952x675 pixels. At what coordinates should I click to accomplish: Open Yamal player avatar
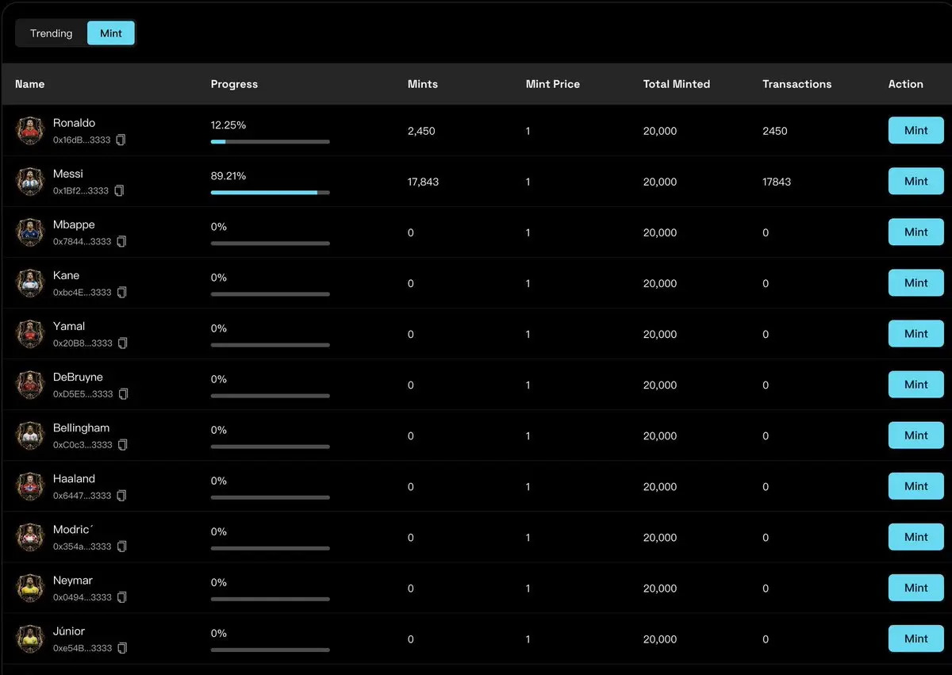point(30,334)
